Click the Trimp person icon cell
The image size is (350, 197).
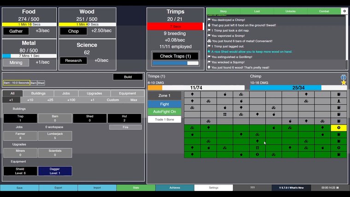(x=338, y=101)
